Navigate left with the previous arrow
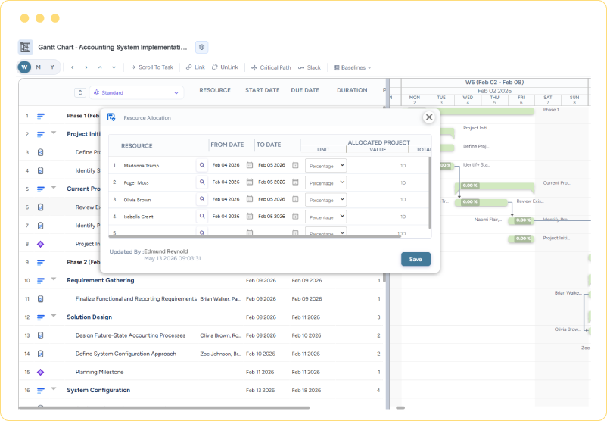The width and height of the screenshot is (607, 421). click(x=73, y=67)
